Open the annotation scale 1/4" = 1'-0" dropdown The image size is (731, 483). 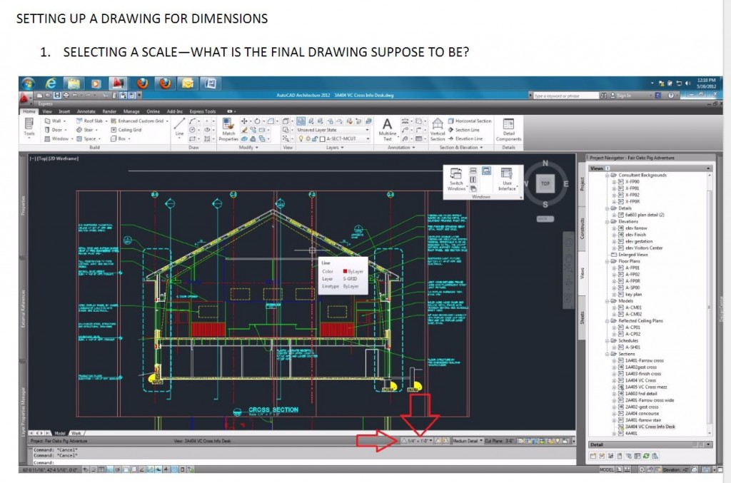coord(418,441)
